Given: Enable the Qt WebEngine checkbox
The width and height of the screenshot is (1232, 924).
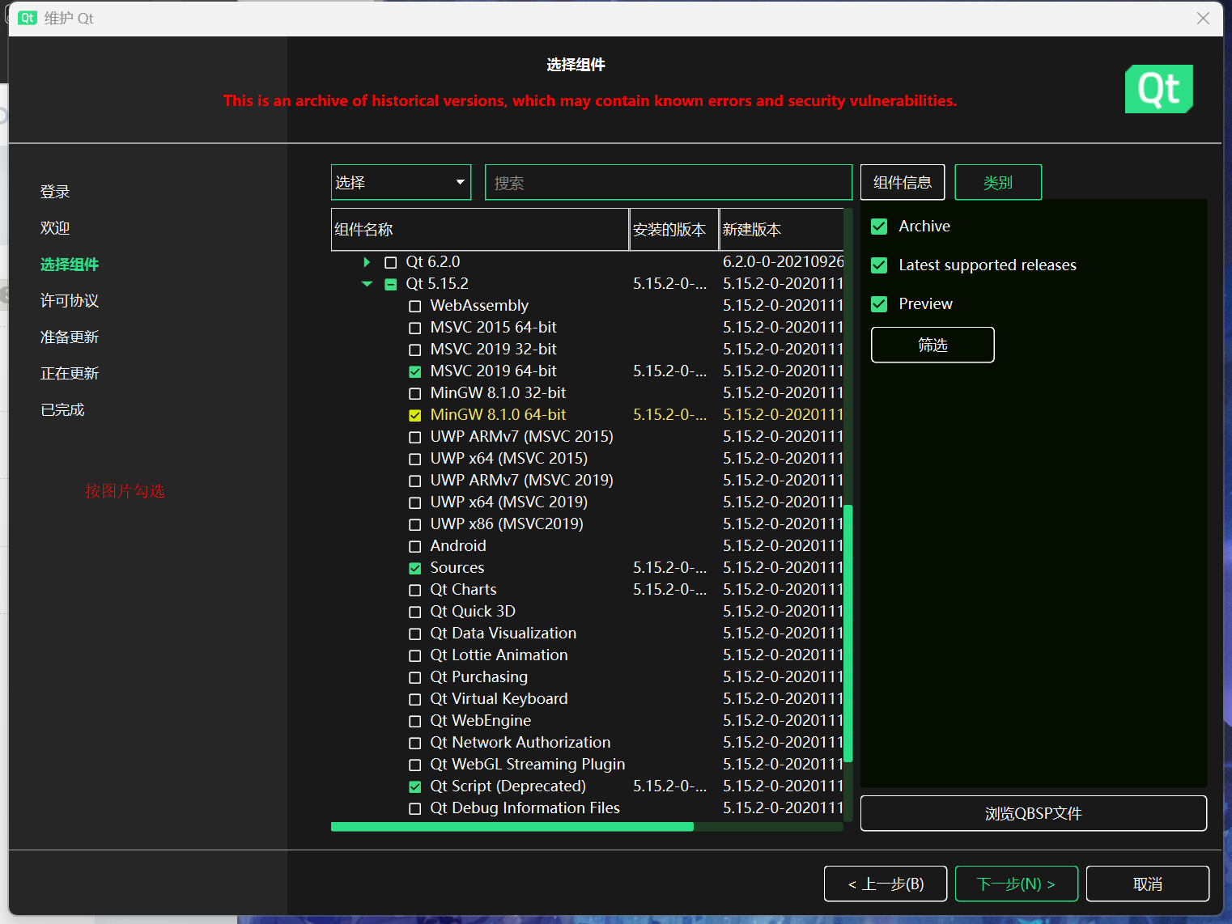Looking at the screenshot, I should click(x=415, y=721).
